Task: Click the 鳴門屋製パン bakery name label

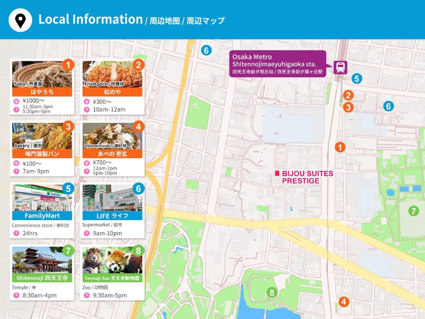Action: coord(42,154)
